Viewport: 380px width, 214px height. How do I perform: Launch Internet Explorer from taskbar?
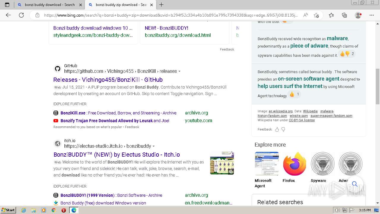23,210
